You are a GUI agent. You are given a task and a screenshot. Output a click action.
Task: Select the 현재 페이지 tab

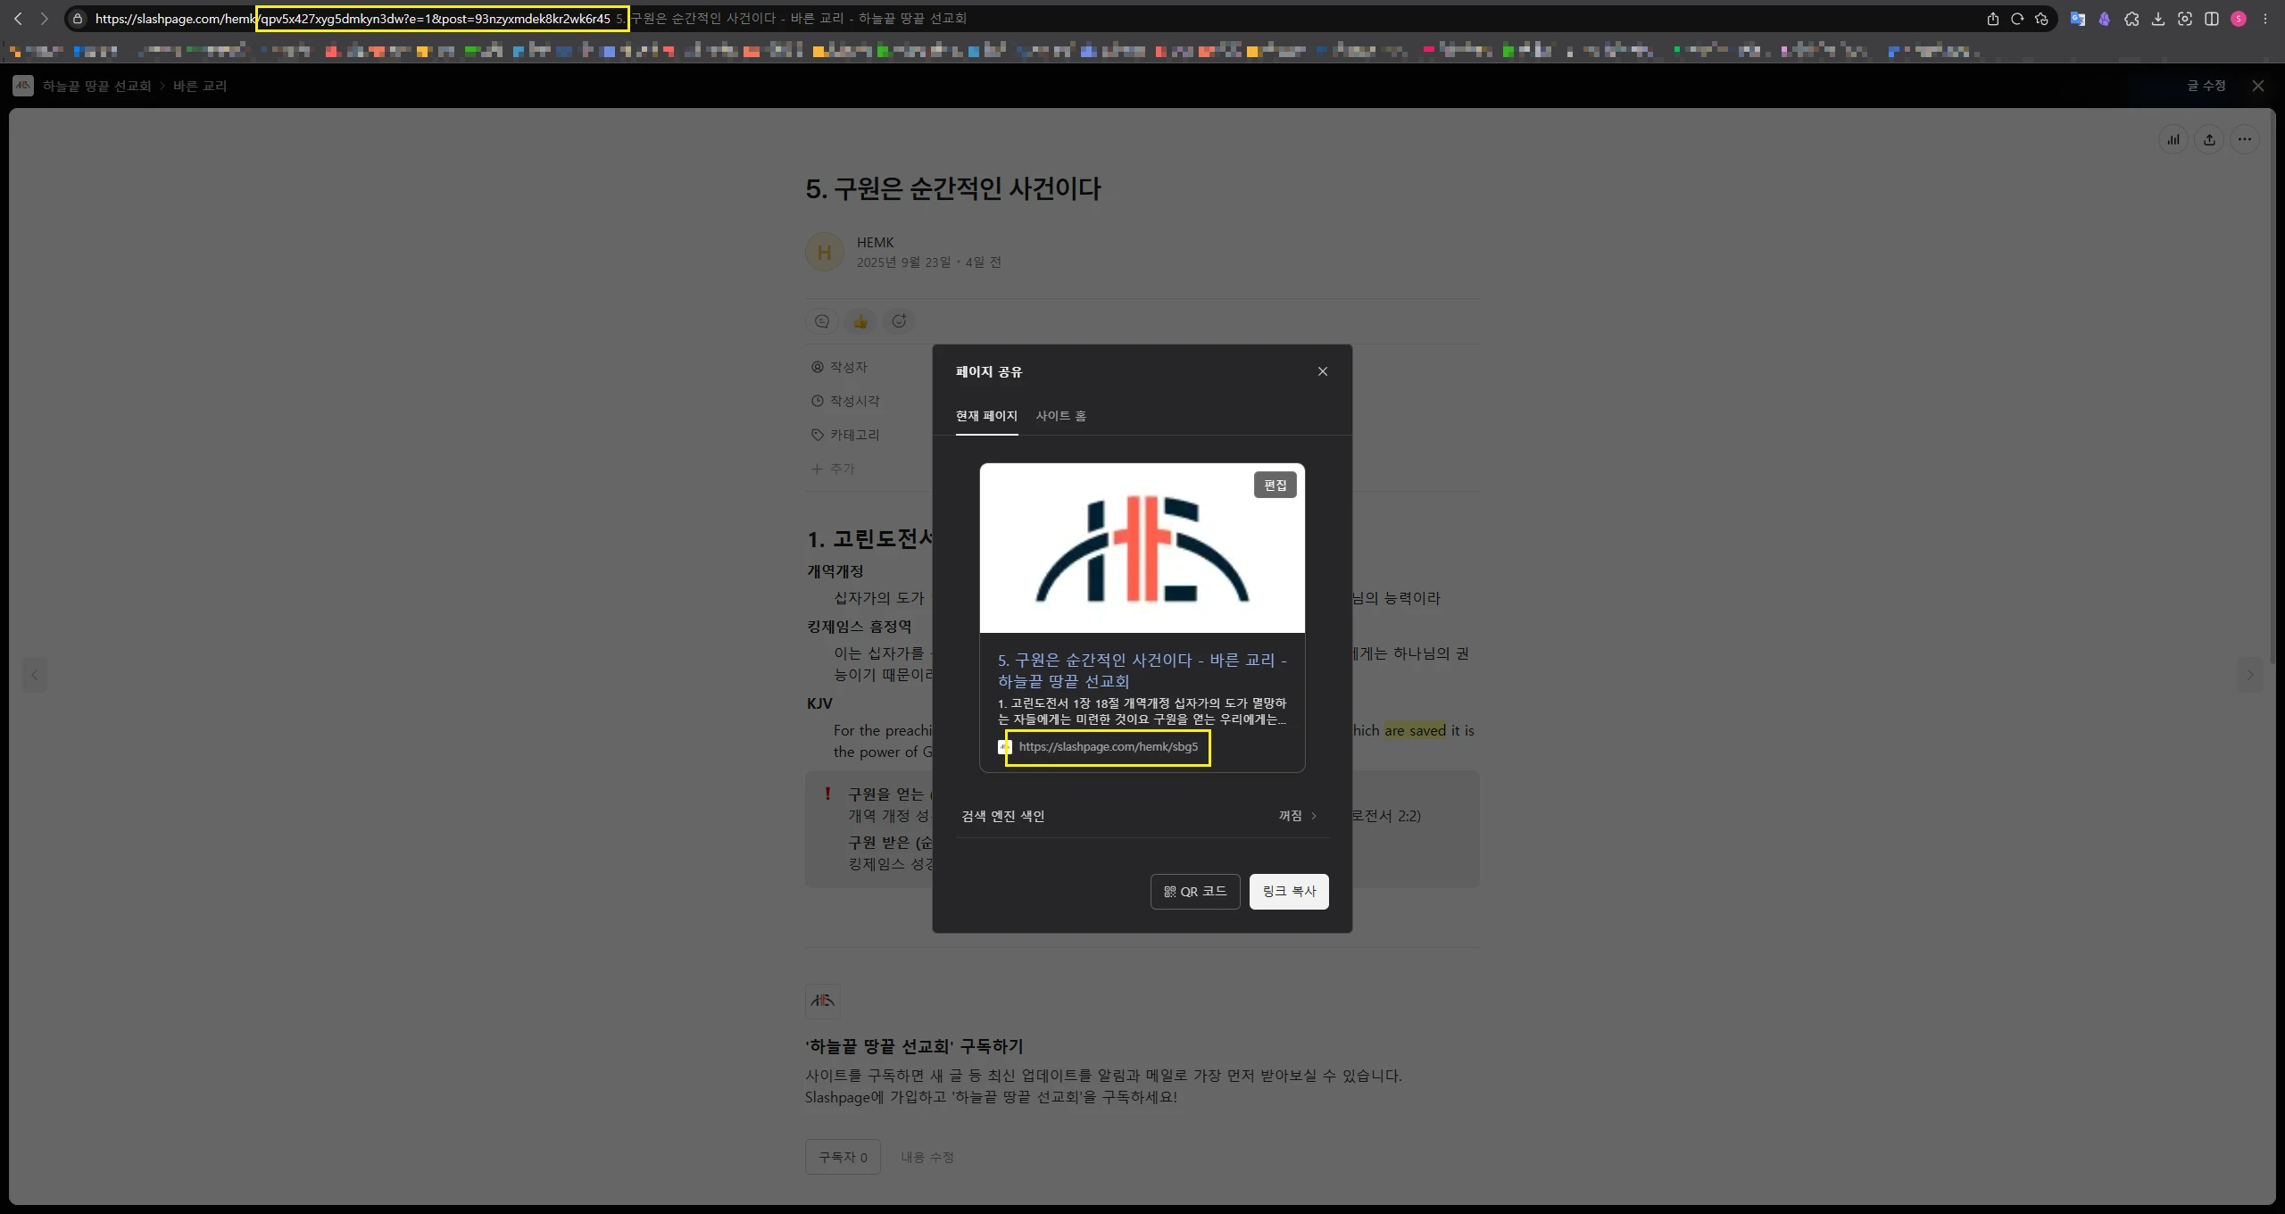[985, 416]
